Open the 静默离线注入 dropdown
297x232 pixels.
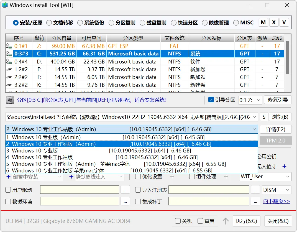(99, 177)
